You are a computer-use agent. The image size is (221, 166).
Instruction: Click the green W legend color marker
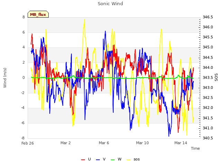(x=113, y=160)
